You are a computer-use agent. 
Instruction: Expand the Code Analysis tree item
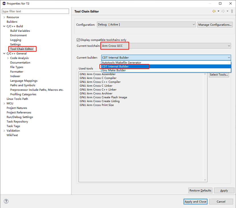click(x=8, y=58)
